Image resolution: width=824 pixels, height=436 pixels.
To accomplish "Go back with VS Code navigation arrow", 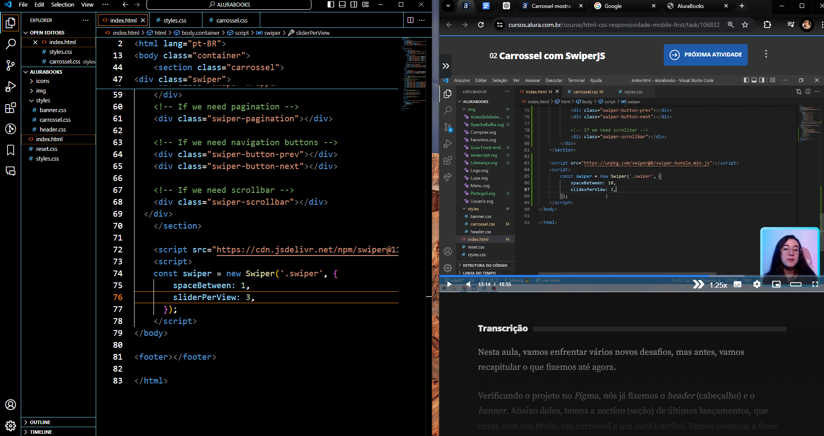I will click(x=125, y=4).
